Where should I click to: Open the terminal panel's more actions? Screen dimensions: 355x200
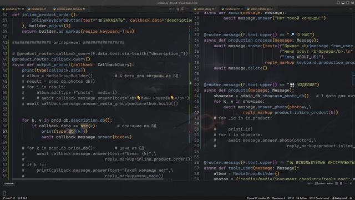pyautogui.click(x=346, y=183)
